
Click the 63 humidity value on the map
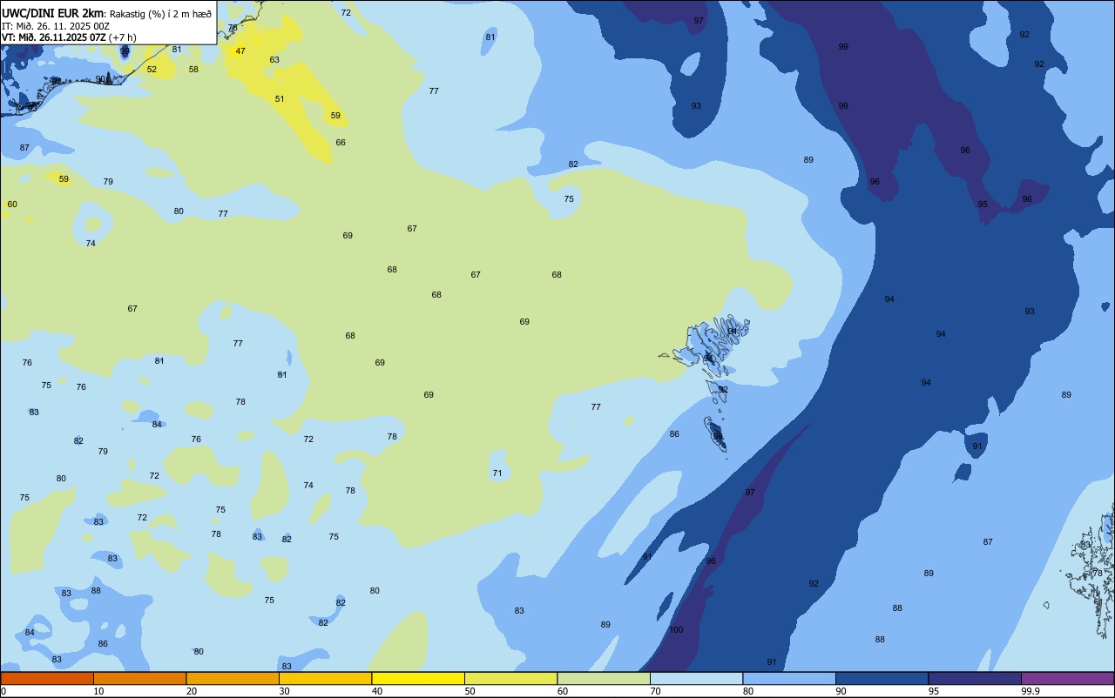[x=274, y=60]
